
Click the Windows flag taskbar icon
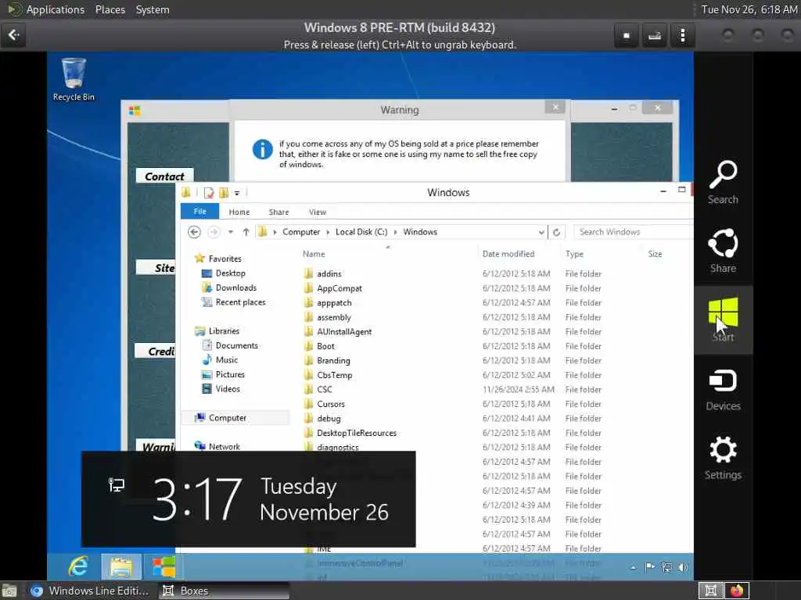coord(163,566)
